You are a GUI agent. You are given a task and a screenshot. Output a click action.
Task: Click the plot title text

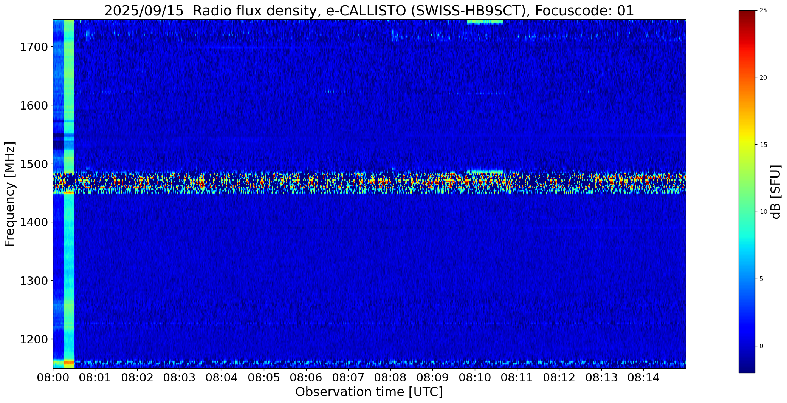tap(369, 11)
